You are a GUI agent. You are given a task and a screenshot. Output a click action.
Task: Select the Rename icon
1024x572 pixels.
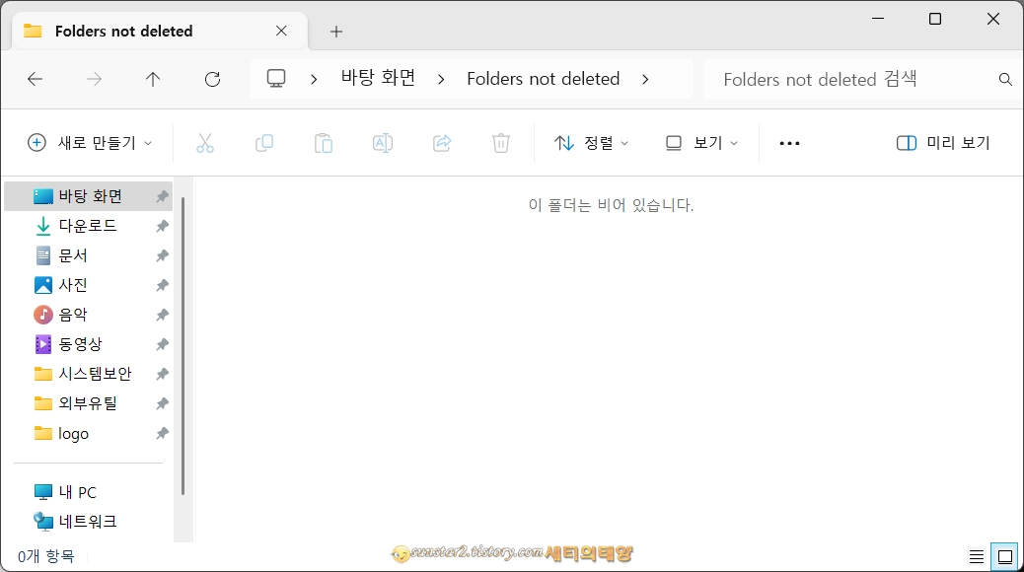pos(383,143)
